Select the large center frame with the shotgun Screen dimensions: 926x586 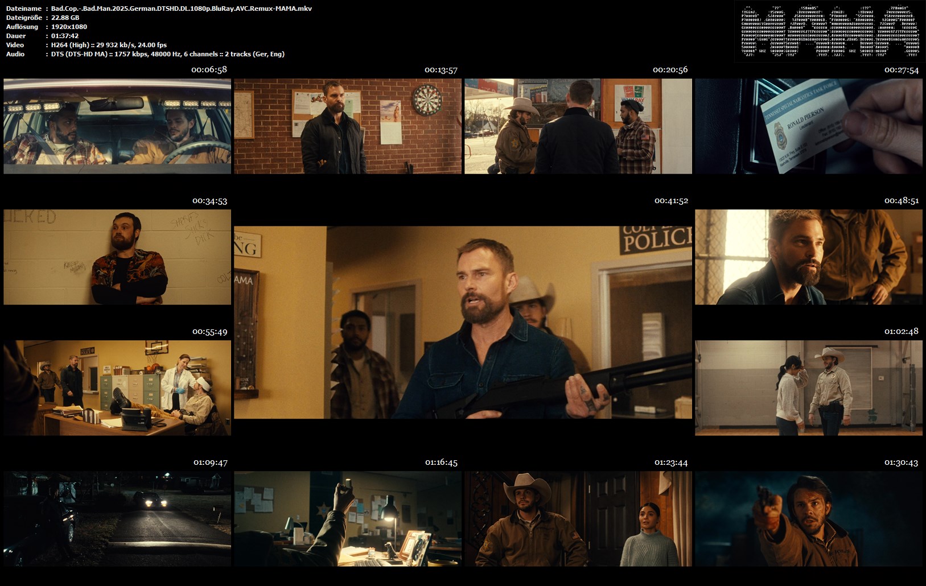pos(463,323)
